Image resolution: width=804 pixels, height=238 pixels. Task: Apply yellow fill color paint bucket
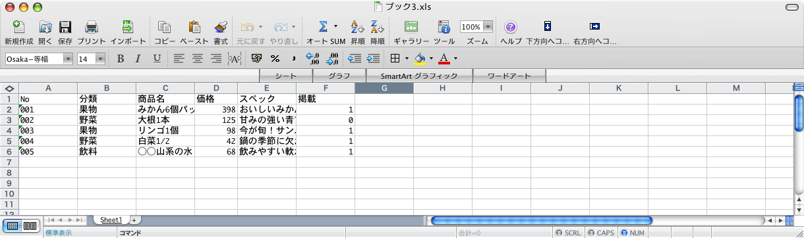(x=419, y=59)
